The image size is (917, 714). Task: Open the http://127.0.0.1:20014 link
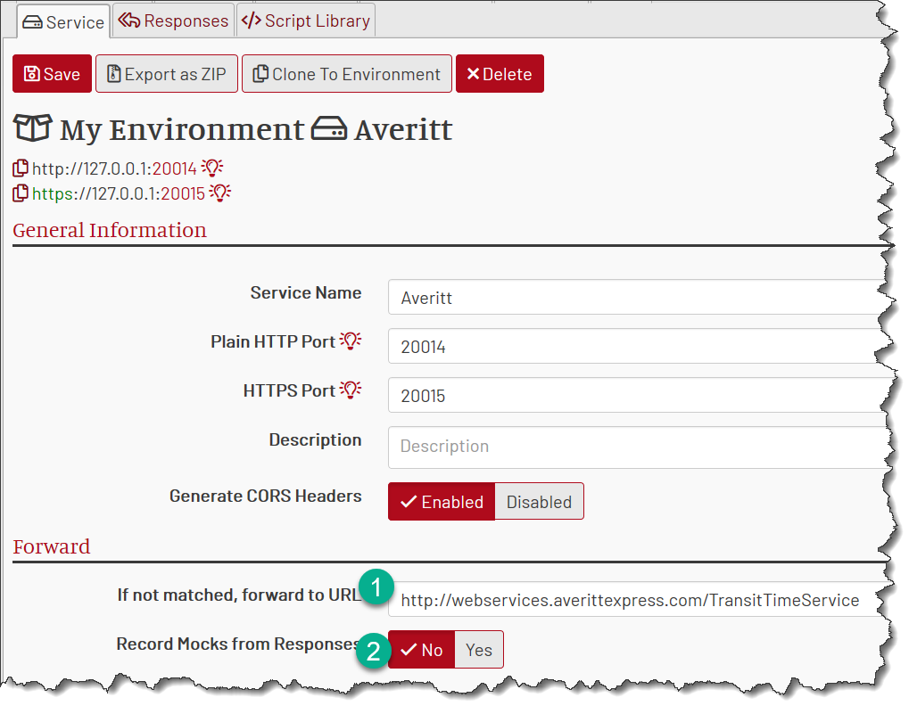114,168
